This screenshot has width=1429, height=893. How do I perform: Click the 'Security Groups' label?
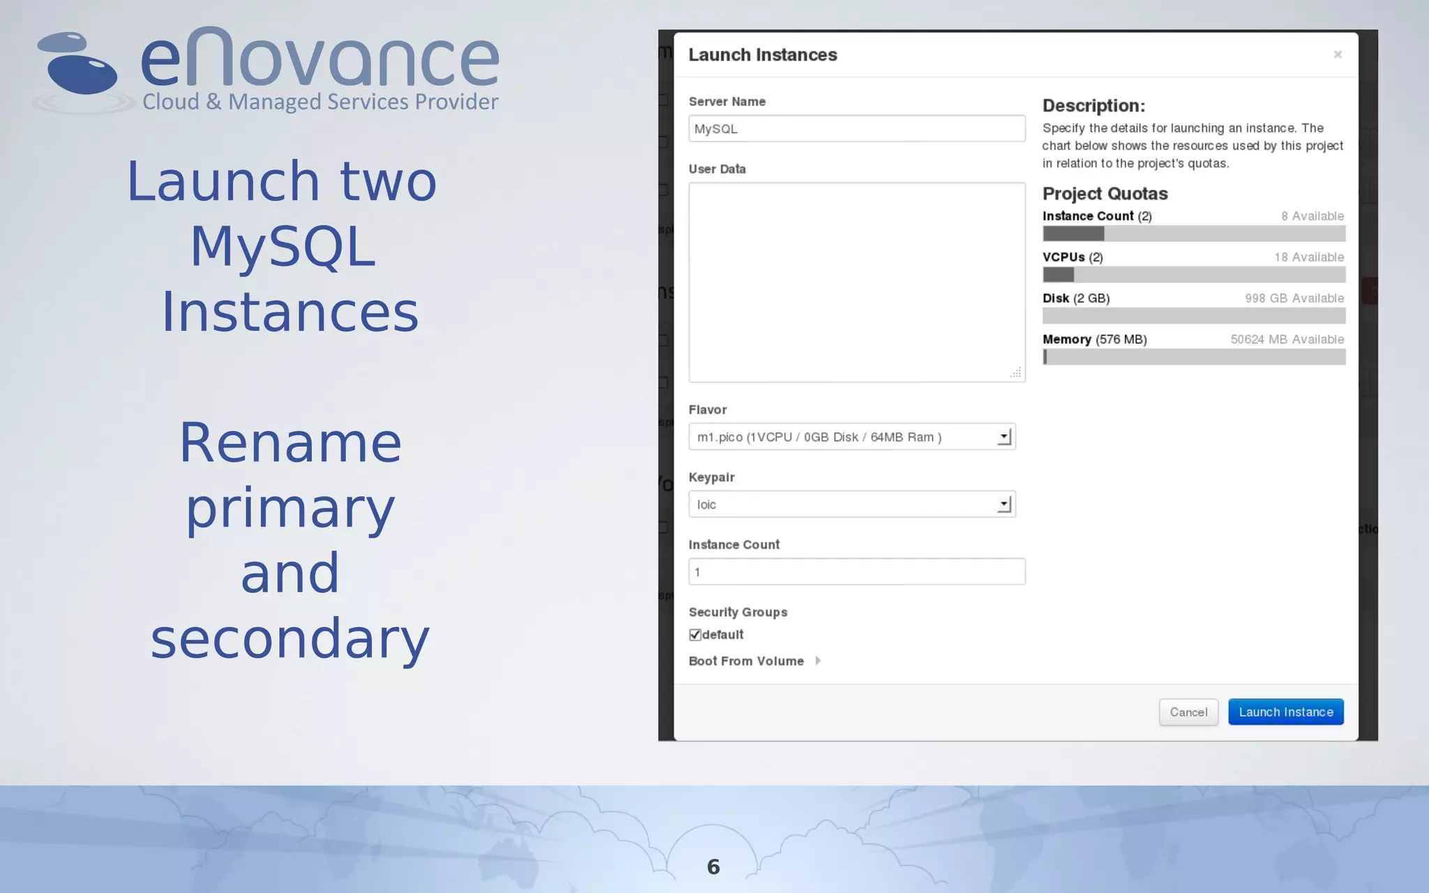(738, 612)
